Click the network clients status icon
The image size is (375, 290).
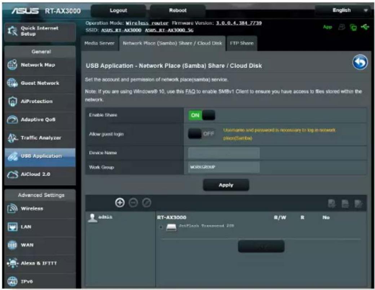click(353, 27)
